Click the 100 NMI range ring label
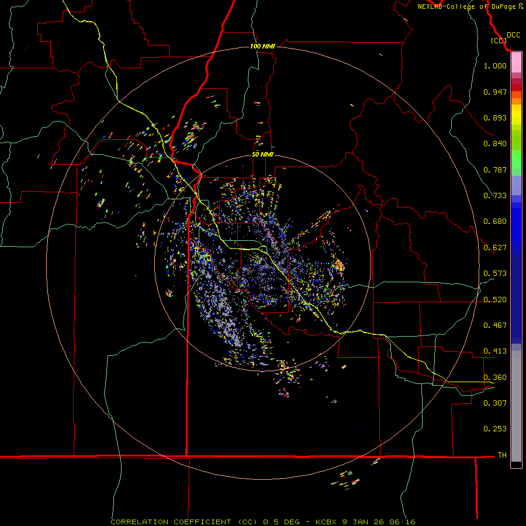526x526 pixels. coord(262,46)
